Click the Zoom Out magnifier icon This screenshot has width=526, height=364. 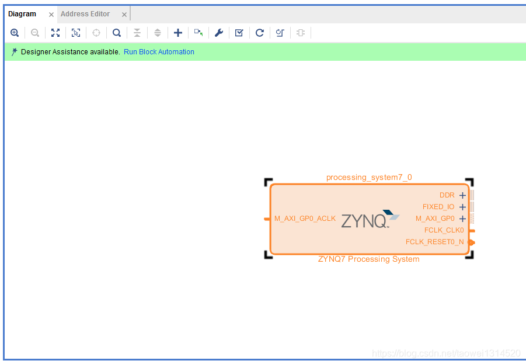pos(35,33)
